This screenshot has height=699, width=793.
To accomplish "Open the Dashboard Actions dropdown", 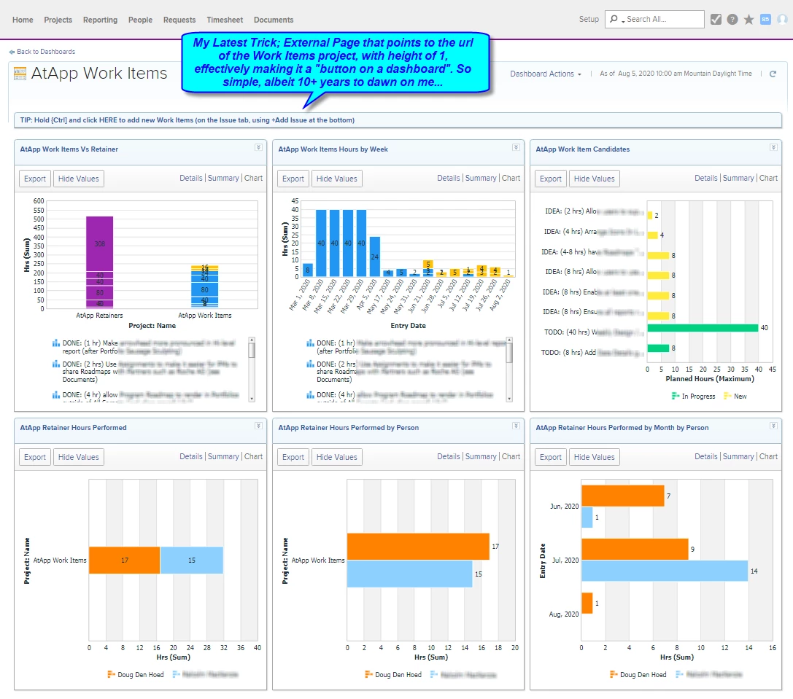I will (545, 74).
